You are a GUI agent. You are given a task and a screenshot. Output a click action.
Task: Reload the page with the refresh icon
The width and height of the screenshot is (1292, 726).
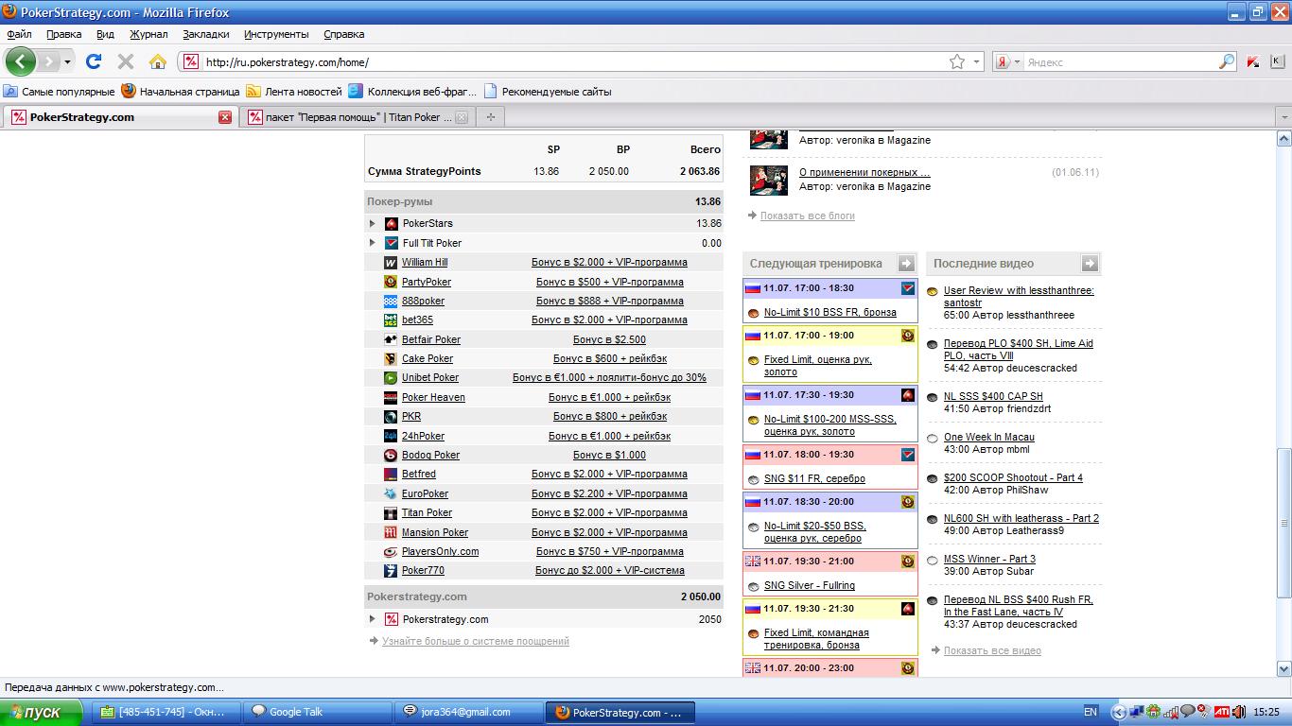93,61
